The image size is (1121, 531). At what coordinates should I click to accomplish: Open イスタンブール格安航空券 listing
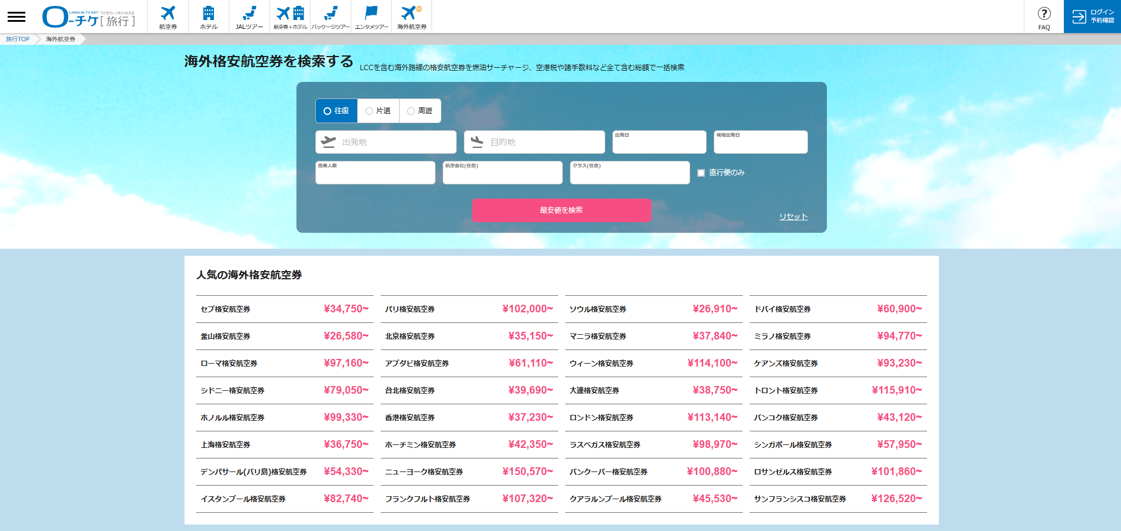(x=285, y=499)
